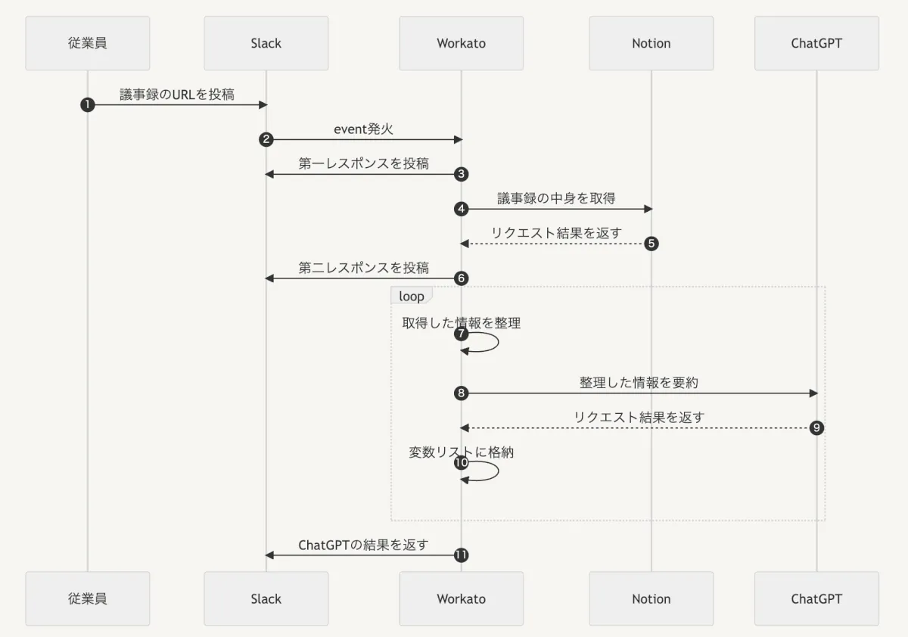908x637 pixels.
Task: Click the 議事録の中身を取得 message label
Action: 556,198
